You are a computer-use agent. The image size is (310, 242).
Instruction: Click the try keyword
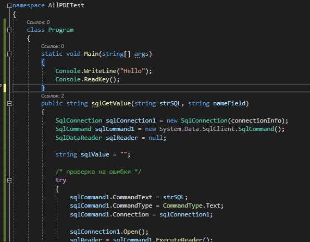60,180
